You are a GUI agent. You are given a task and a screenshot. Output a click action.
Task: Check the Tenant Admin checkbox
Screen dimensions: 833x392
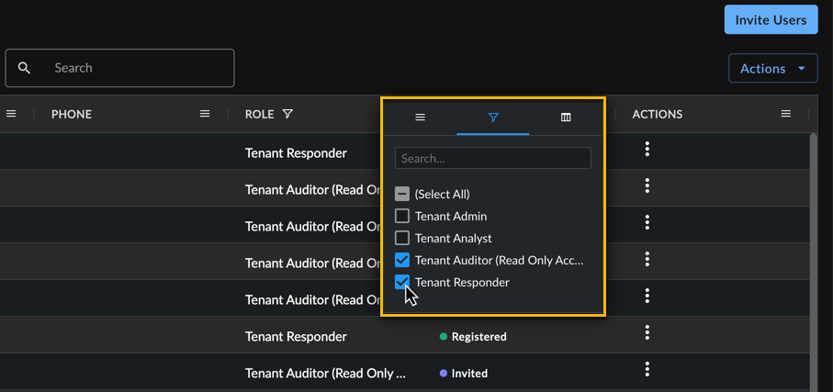coord(402,216)
